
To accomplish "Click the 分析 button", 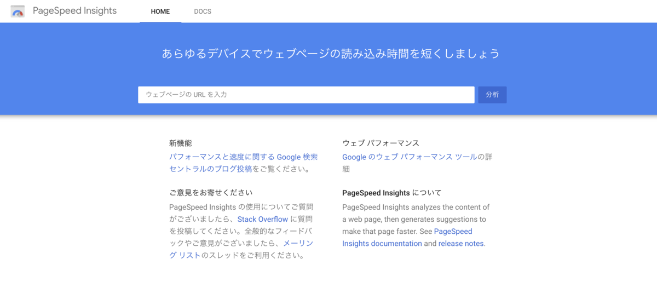I will [x=492, y=95].
